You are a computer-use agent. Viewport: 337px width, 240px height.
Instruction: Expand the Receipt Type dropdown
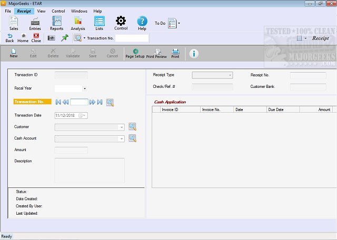[x=230, y=75]
